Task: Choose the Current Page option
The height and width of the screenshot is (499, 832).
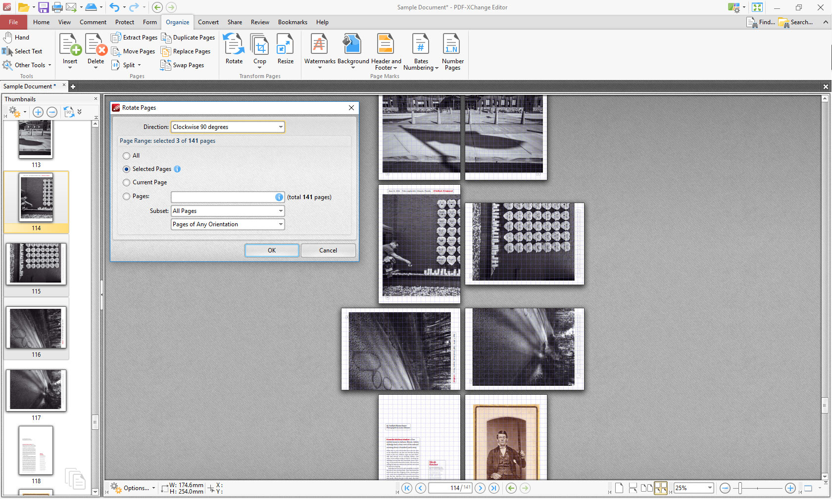Action: 127,182
